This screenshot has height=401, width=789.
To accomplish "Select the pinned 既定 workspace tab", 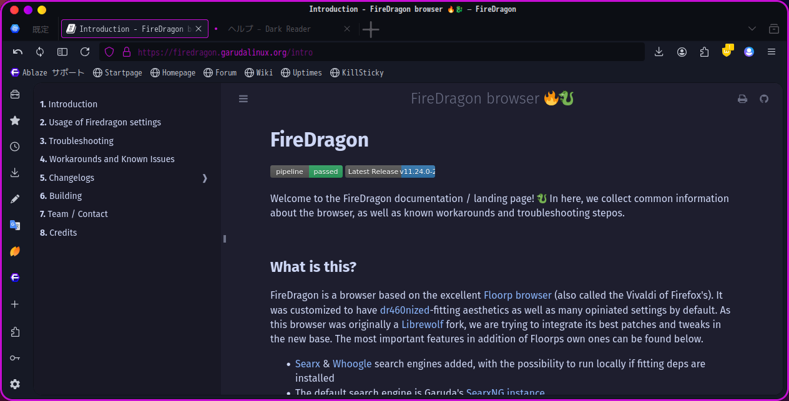I will coord(41,29).
